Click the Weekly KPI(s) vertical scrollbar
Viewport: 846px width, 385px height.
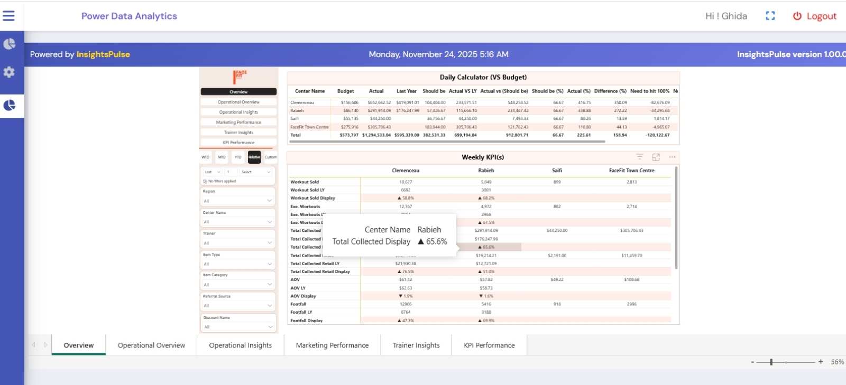676,217
